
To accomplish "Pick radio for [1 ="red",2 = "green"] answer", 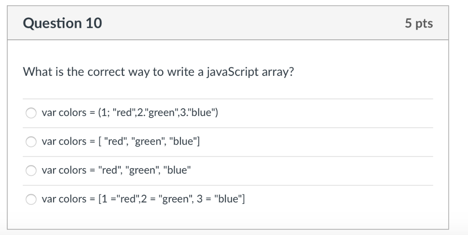I will click(31, 199).
